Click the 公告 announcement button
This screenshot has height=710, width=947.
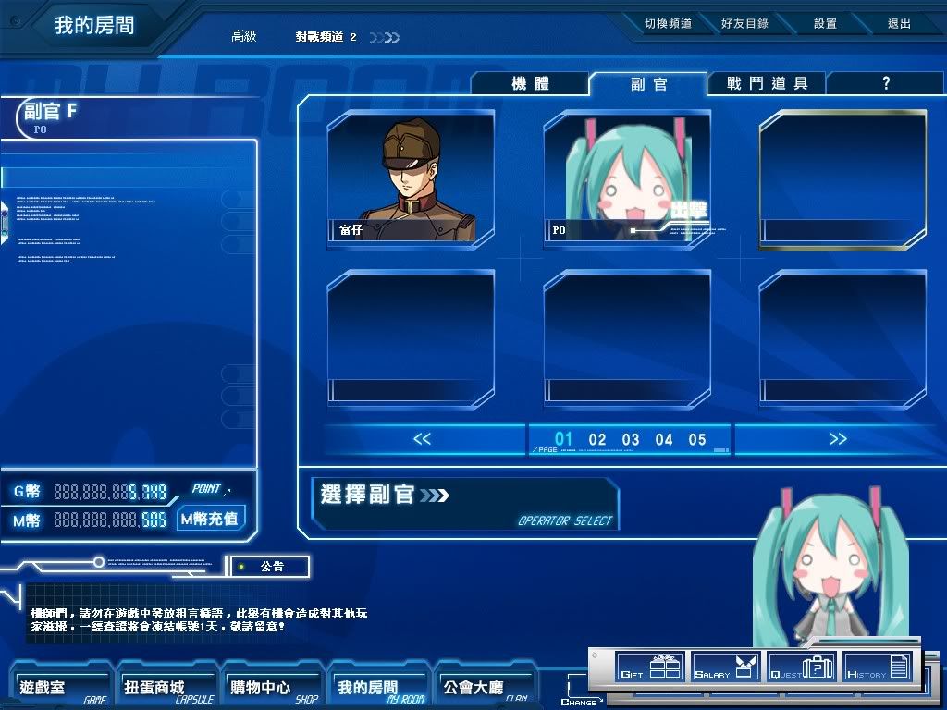pos(271,567)
